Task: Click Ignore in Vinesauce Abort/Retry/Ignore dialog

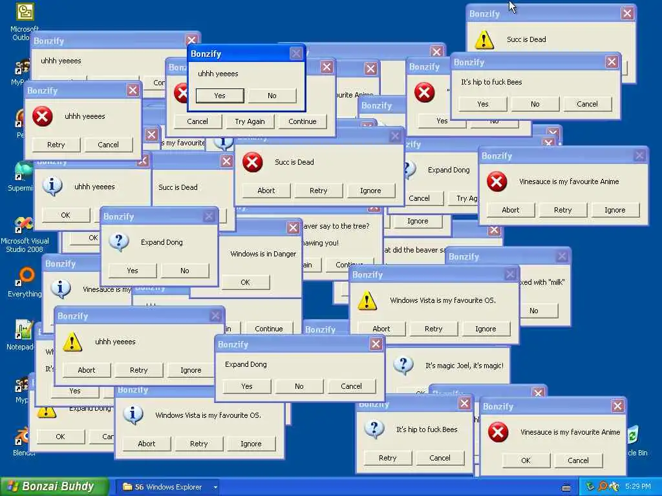Action: pos(615,210)
